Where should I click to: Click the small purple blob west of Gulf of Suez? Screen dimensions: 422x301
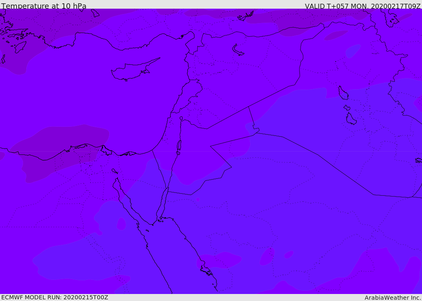121,224
